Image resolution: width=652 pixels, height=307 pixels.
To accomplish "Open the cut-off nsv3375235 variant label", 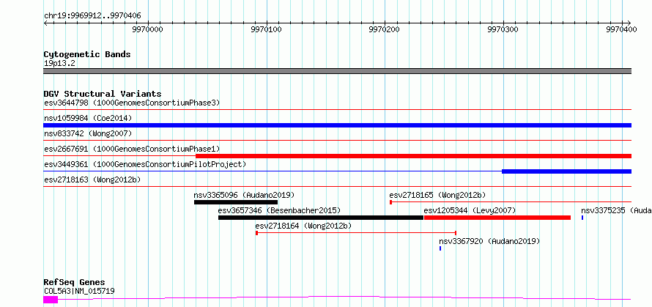I will click(616, 210).
